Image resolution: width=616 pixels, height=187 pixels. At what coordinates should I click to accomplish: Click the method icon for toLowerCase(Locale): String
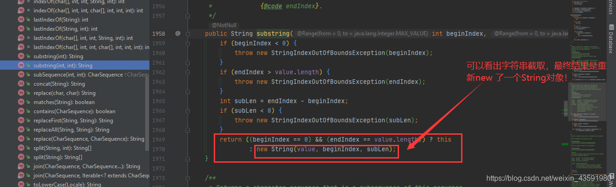[x=21, y=184]
